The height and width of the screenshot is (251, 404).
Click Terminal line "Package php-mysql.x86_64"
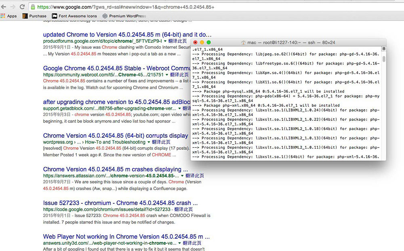pyautogui.click(x=268, y=91)
